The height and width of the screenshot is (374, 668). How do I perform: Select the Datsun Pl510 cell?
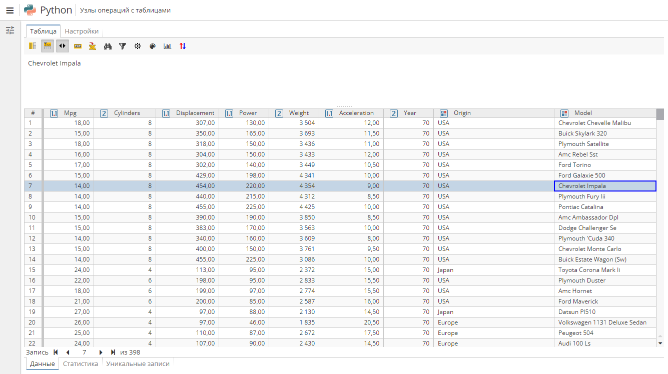click(x=605, y=312)
